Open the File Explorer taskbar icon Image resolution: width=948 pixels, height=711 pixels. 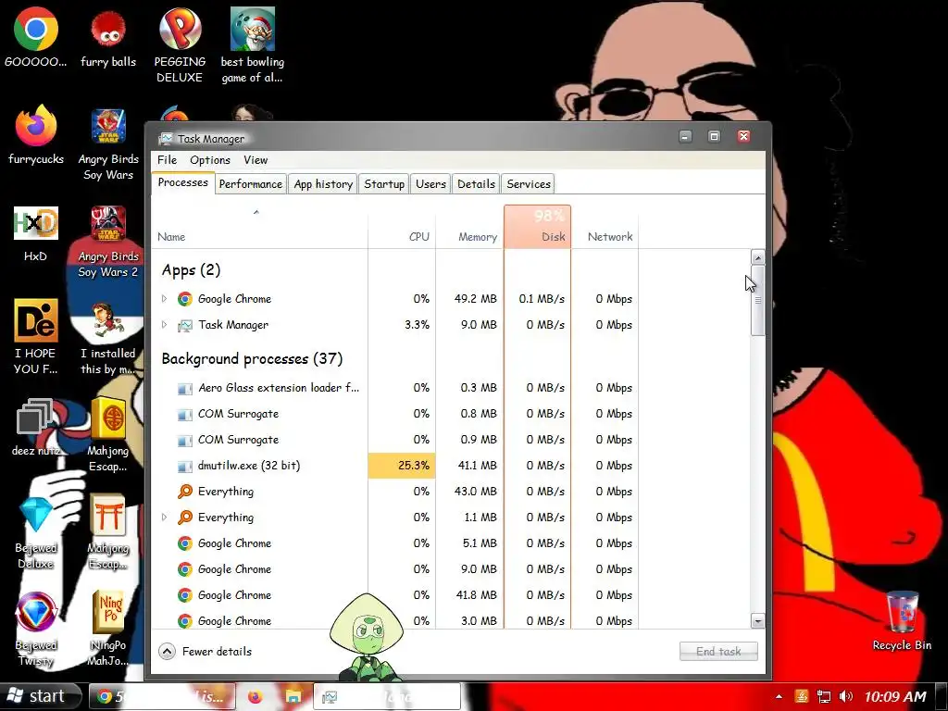pyautogui.click(x=293, y=696)
